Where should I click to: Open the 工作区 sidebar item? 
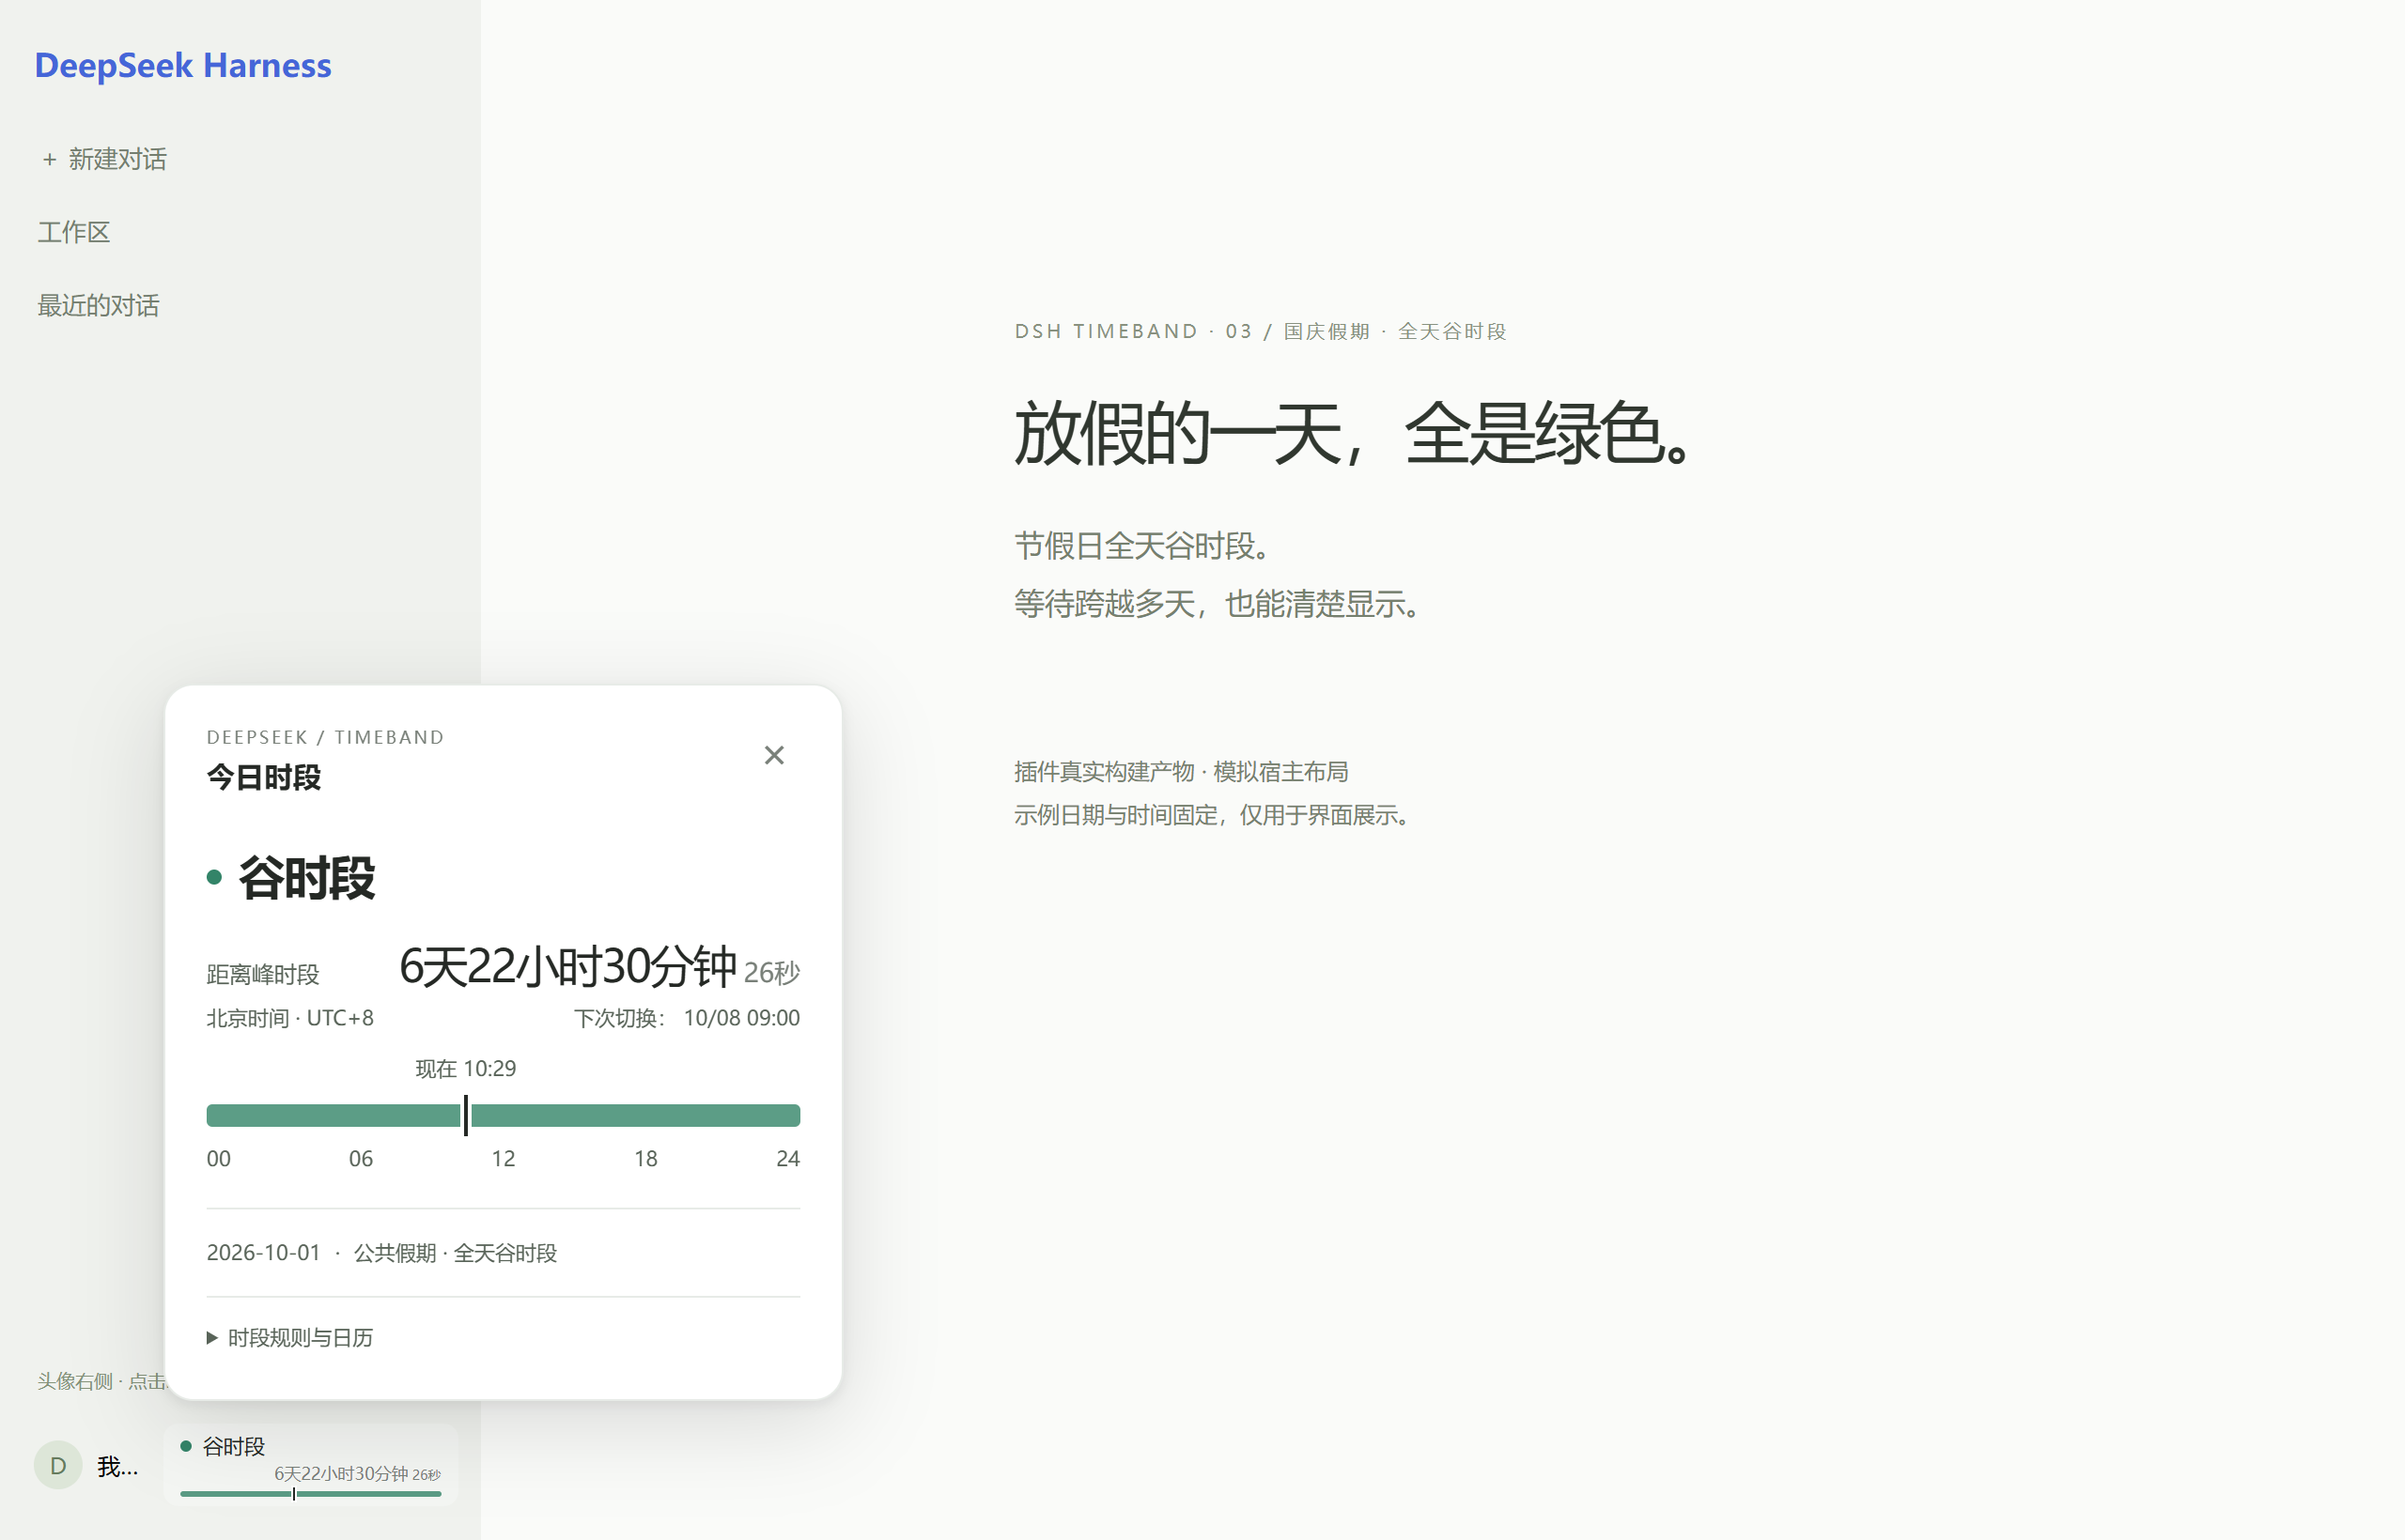[x=73, y=232]
